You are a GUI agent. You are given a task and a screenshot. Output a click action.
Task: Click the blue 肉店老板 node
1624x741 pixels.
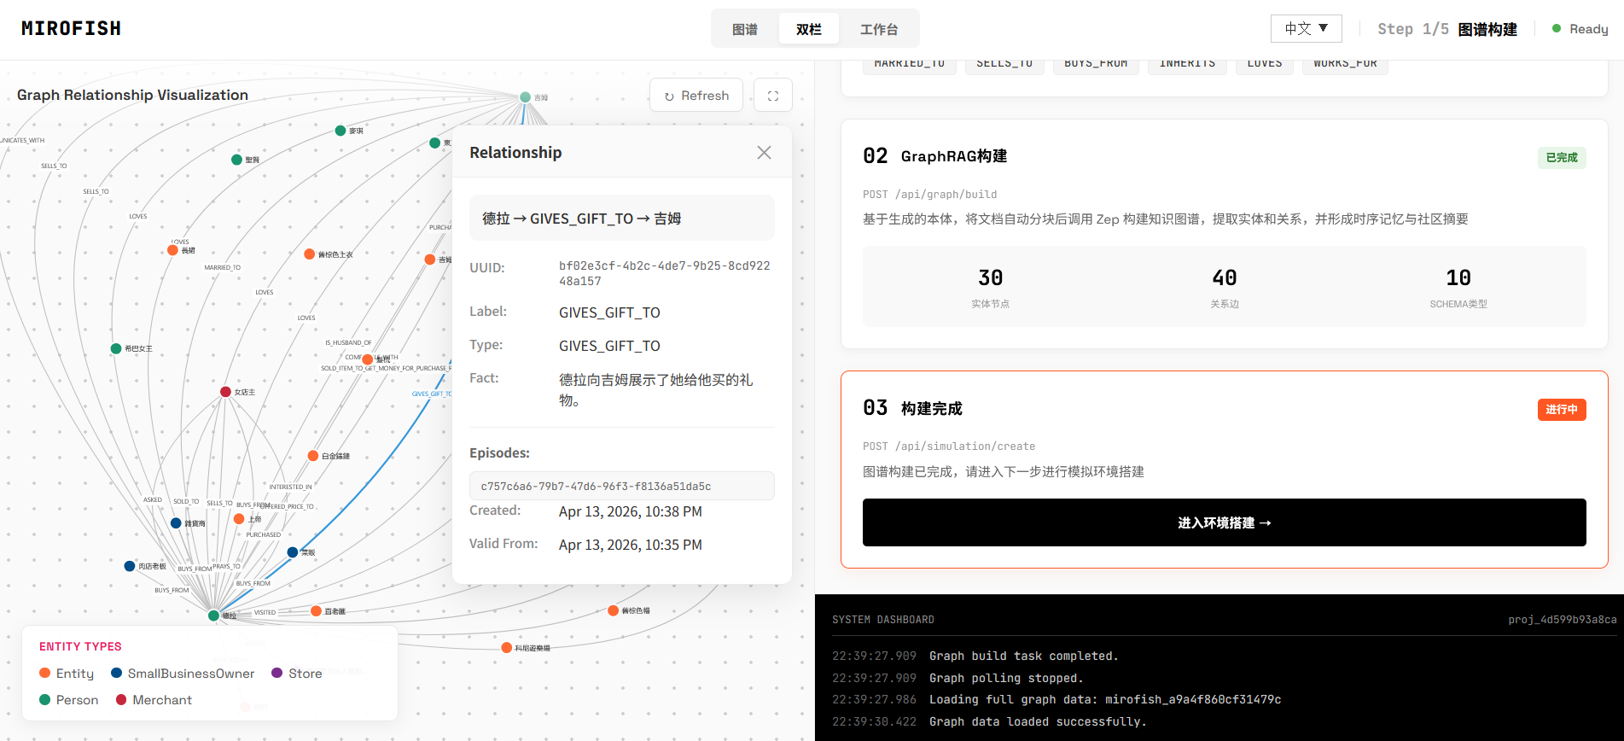coord(130,566)
